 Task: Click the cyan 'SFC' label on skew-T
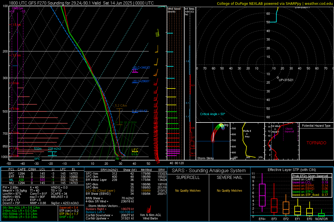[37, 159]
